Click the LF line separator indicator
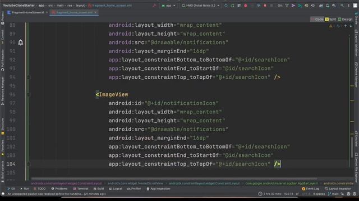The image size is (359, 201). (x=297, y=194)
